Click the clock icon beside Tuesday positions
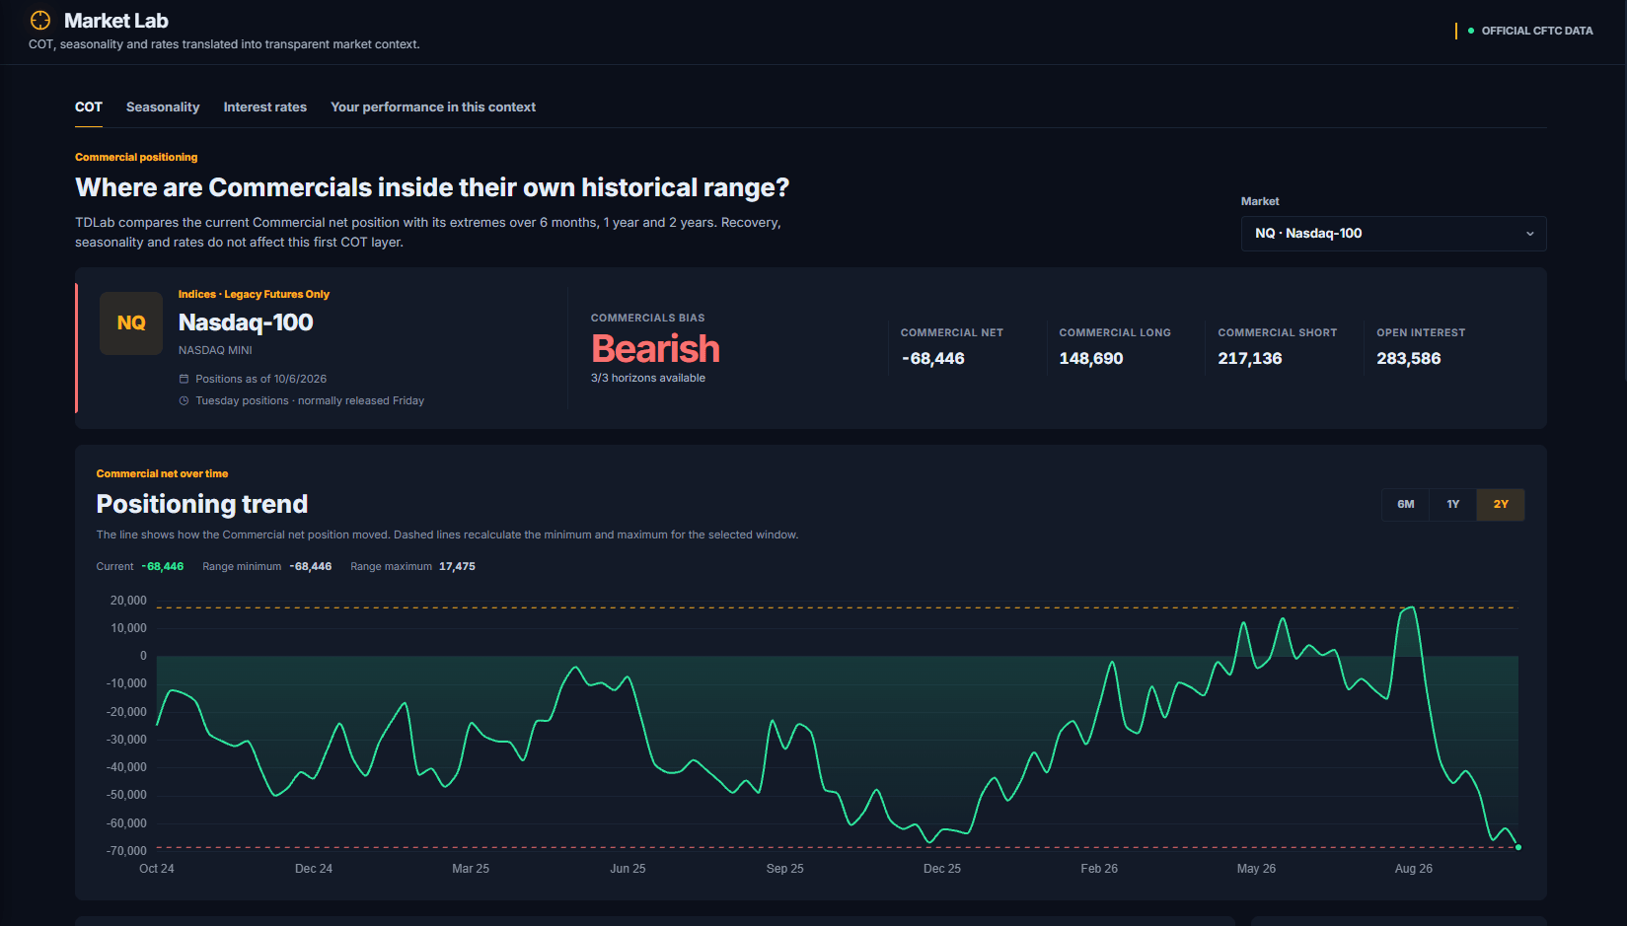This screenshot has height=926, width=1627. click(184, 400)
